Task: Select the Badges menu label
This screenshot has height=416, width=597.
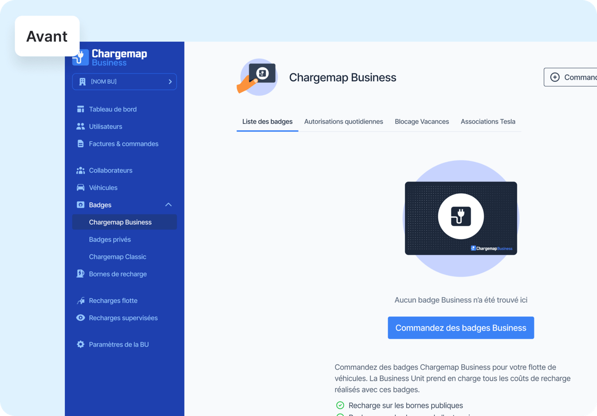Action: pyautogui.click(x=100, y=205)
